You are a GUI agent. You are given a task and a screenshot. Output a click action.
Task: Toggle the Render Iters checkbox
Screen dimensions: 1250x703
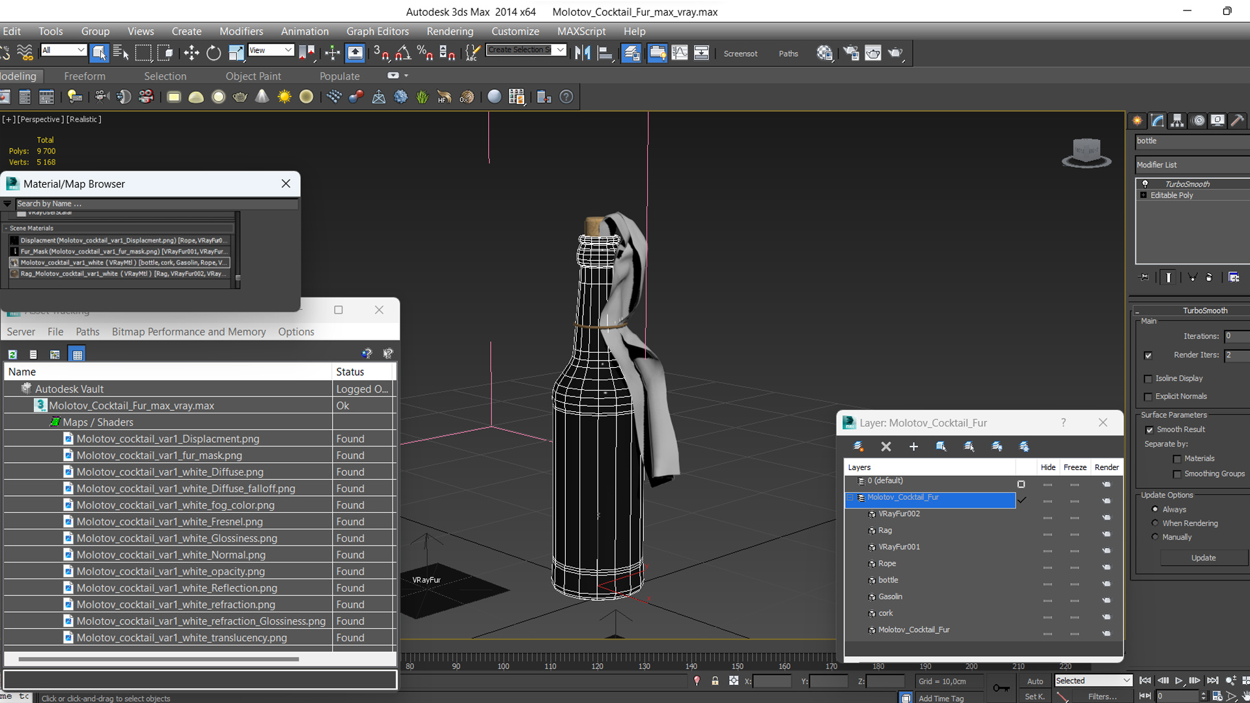[x=1148, y=355]
